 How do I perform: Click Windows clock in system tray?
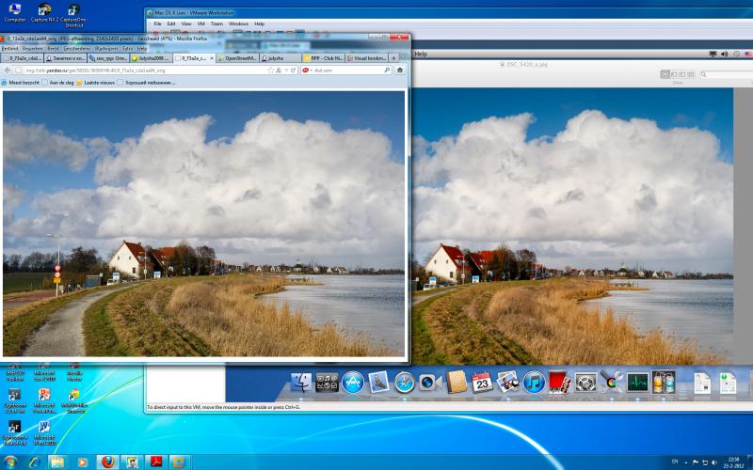[x=734, y=462]
